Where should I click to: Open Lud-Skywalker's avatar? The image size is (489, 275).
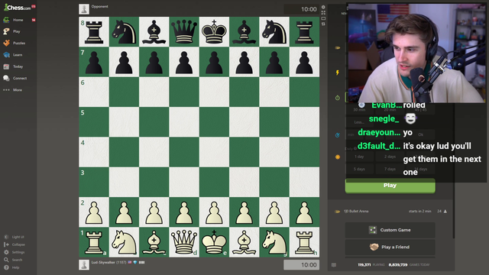pos(84,265)
